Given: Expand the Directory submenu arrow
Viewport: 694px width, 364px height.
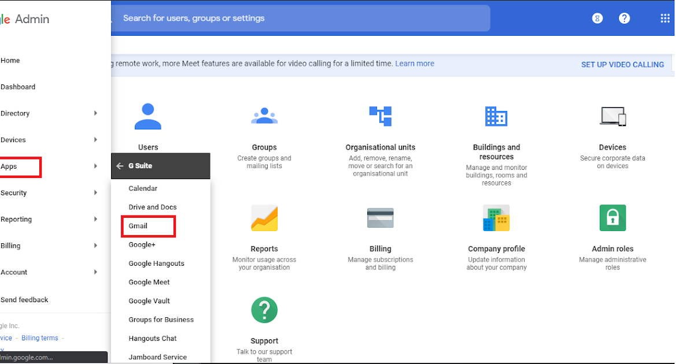Looking at the screenshot, I should coord(95,113).
